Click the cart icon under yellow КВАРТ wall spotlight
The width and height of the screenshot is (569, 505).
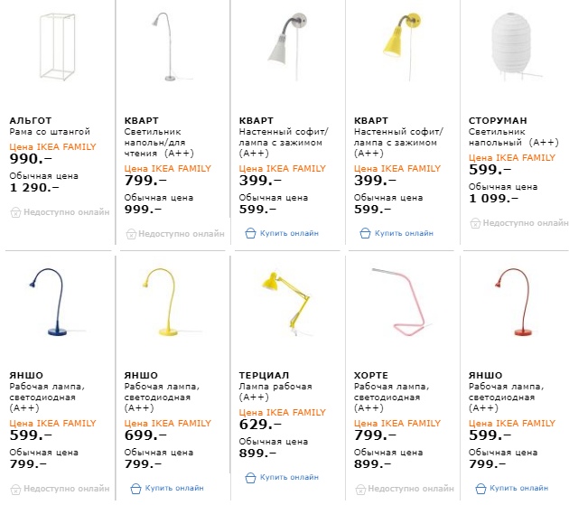pyautogui.click(x=365, y=233)
